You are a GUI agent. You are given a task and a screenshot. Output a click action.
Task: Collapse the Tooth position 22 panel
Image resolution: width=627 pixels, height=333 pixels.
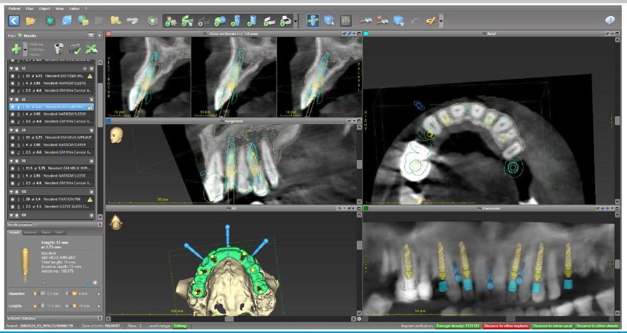coord(99,225)
